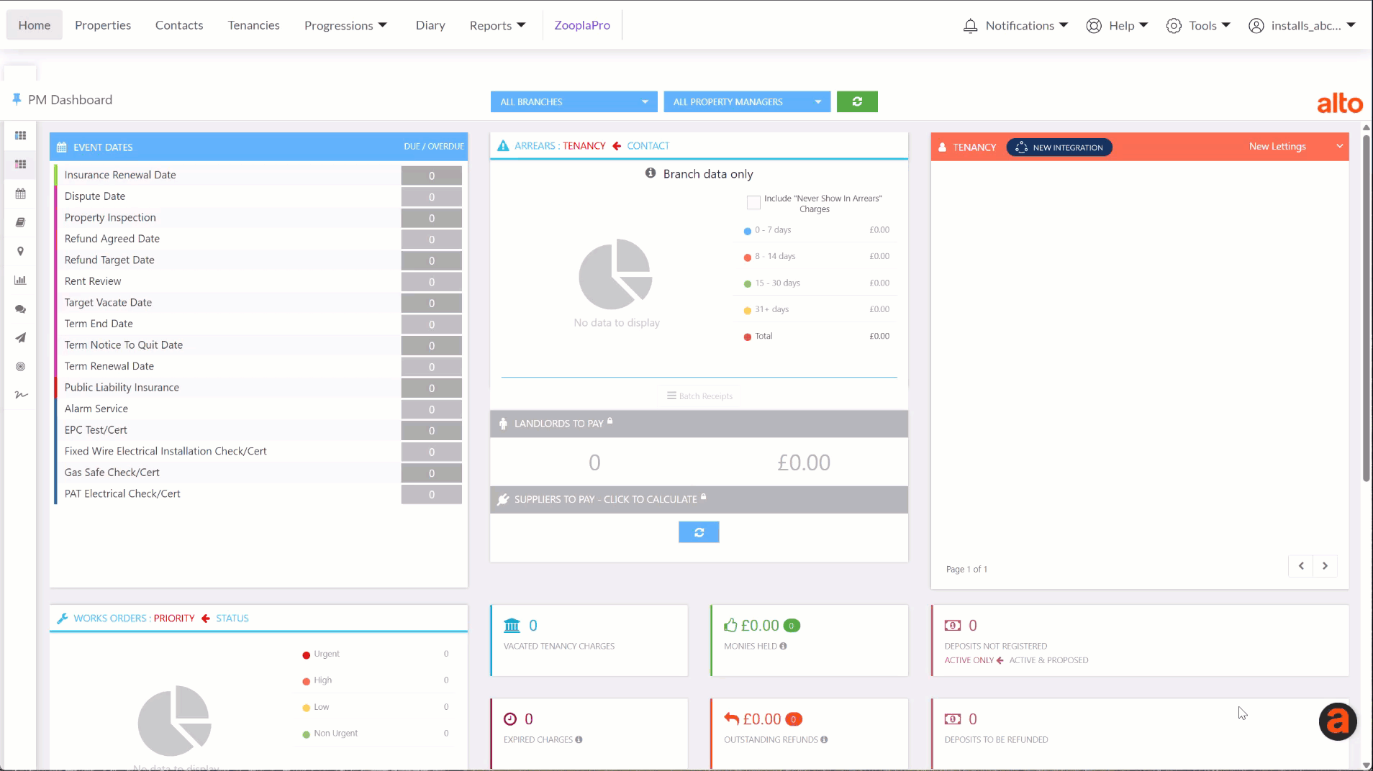Open the ZooplaPro link
Viewport: 1373px width, 771px height.
582,25
